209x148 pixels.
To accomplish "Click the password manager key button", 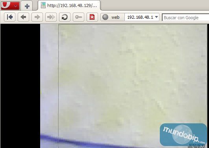I will pyautogui.click(x=78, y=17).
